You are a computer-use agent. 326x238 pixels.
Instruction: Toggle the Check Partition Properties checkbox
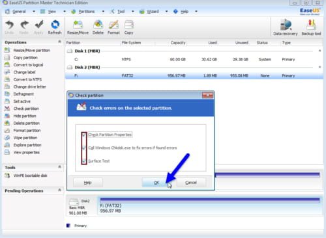coord(84,135)
